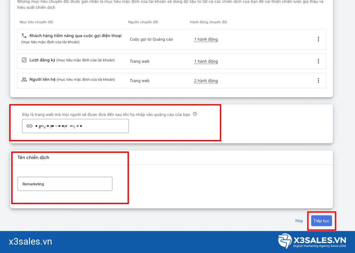Open the three-dot menu for the phone calls goal

(x=318, y=39)
